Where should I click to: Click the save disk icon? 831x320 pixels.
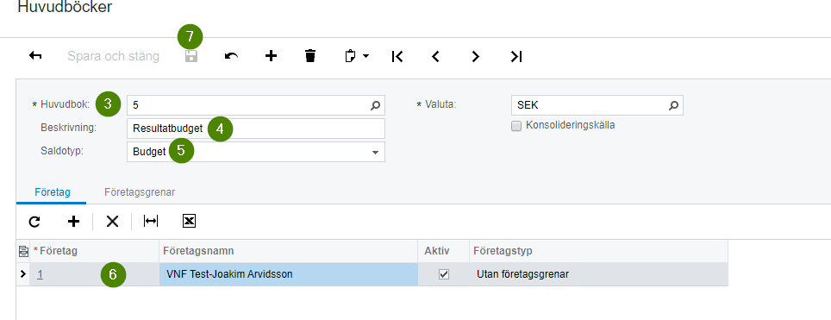[191, 56]
